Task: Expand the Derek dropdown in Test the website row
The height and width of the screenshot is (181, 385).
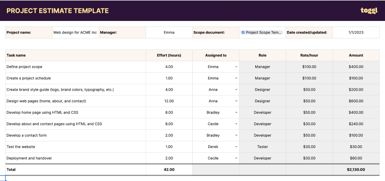Action: (x=236, y=147)
